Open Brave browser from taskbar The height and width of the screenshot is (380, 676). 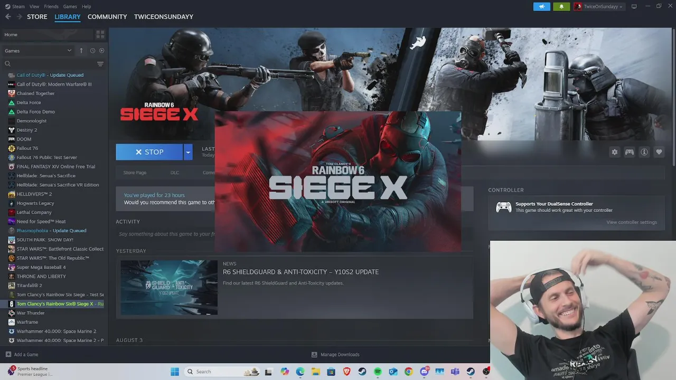347,372
